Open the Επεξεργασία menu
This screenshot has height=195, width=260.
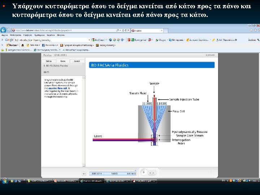(x=16, y=35)
